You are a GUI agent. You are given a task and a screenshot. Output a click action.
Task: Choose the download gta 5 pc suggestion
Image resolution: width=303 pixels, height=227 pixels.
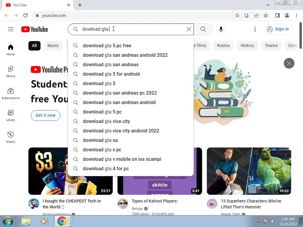(131, 112)
